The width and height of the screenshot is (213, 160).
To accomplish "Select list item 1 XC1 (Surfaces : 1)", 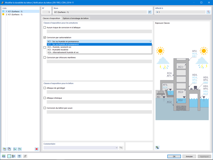I will pyautogui.click(x=21, y=12).
